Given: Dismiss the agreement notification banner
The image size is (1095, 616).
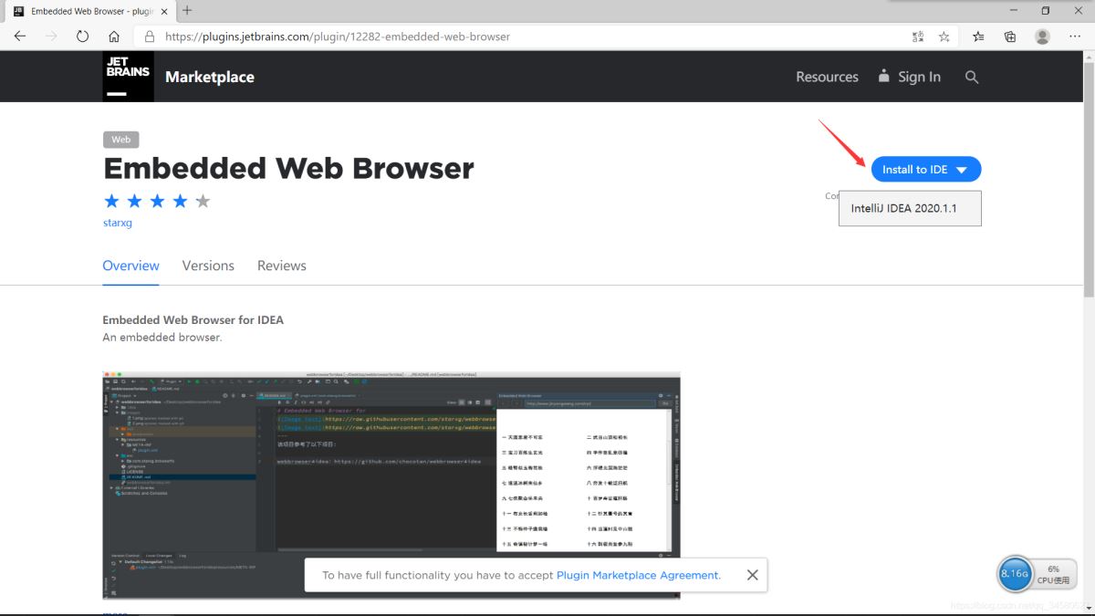Looking at the screenshot, I should point(752,575).
